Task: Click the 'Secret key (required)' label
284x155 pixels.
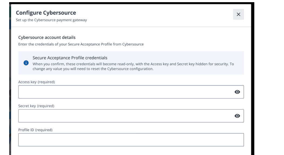Action: point(36,106)
